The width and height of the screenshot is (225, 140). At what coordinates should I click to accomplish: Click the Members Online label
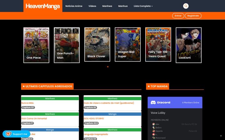[x=160, y=120]
